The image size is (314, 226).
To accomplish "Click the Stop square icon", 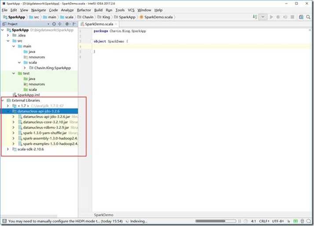I will [x=292, y=17].
